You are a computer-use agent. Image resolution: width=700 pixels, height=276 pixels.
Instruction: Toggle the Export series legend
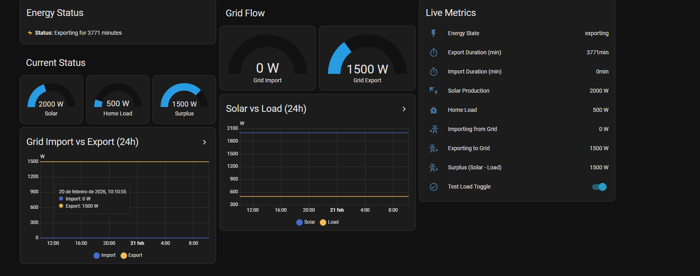click(131, 255)
